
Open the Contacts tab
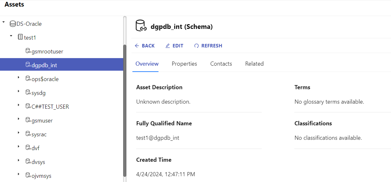[x=221, y=64]
